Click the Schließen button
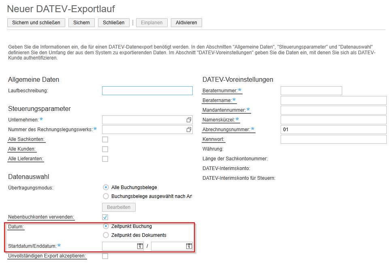 (x=114, y=23)
